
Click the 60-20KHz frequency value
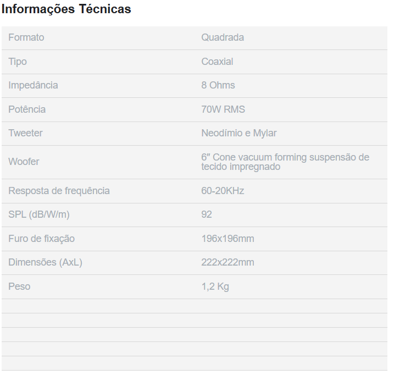(223, 191)
